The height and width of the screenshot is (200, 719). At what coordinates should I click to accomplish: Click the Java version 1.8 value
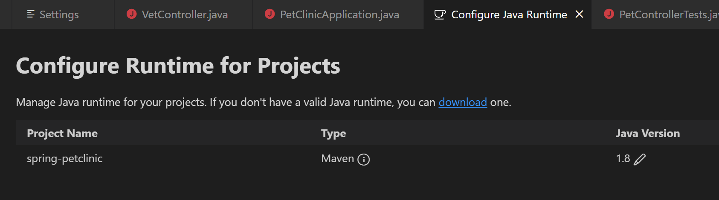623,159
